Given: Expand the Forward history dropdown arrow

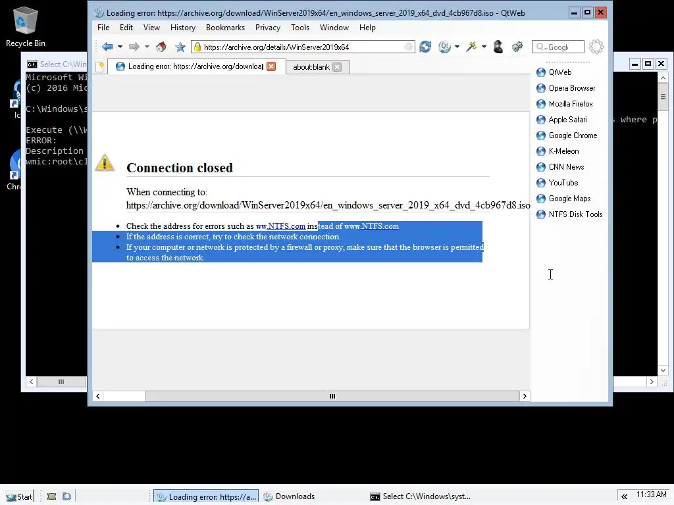Looking at the screenshot, I should (x=147, y=47).
